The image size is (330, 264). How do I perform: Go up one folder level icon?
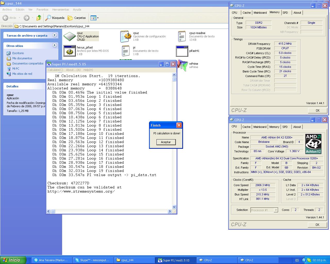(39, 18)
